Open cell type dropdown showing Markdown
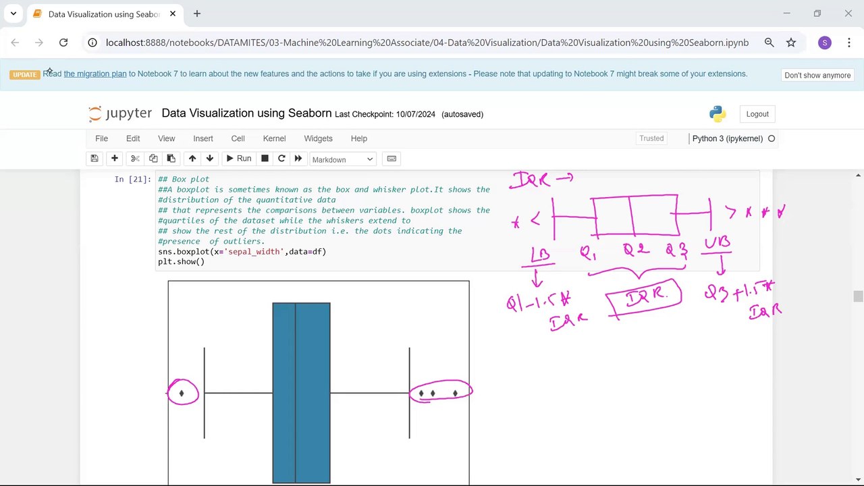The image size is (864, 486). pyautogui.click(x=342, y=159)
